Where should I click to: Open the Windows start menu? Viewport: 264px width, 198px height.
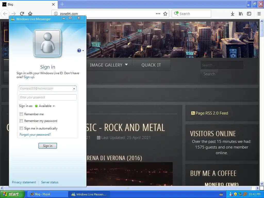(12, 194)
